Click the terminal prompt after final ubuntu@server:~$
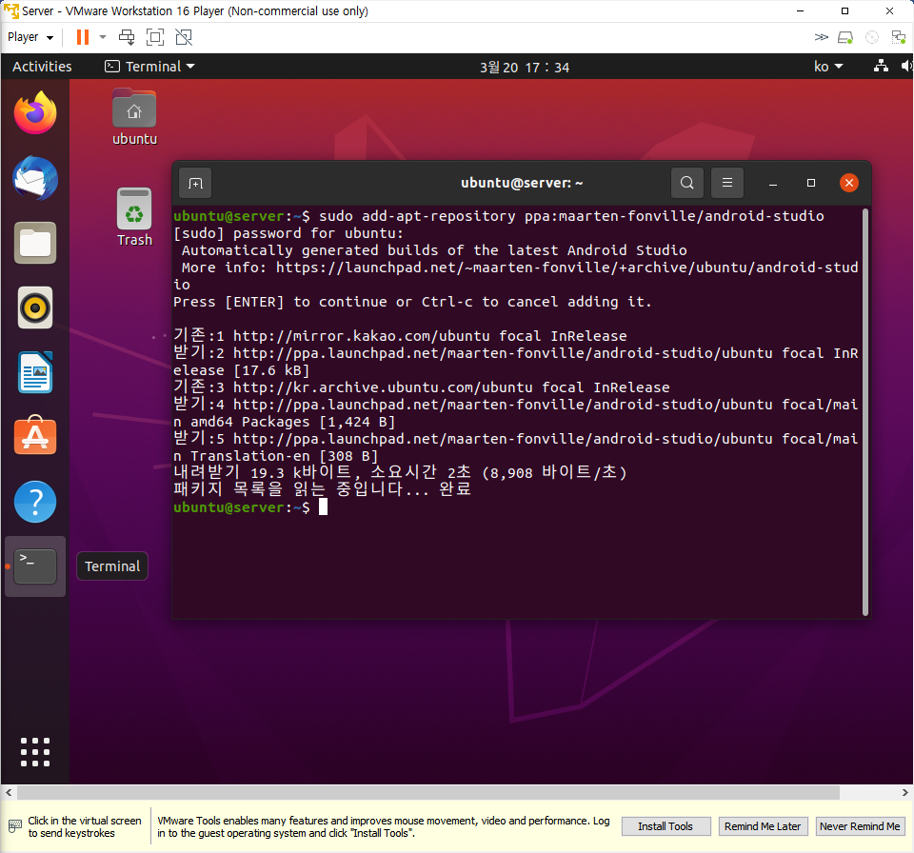914x853 pixels. pos(323,507)
